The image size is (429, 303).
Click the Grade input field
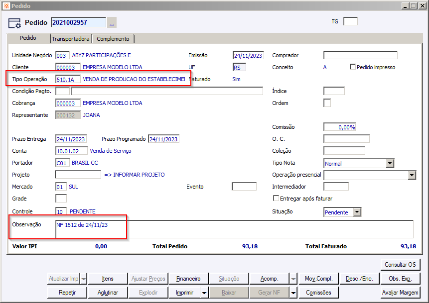pyautogui.click(x=61, y=199)
